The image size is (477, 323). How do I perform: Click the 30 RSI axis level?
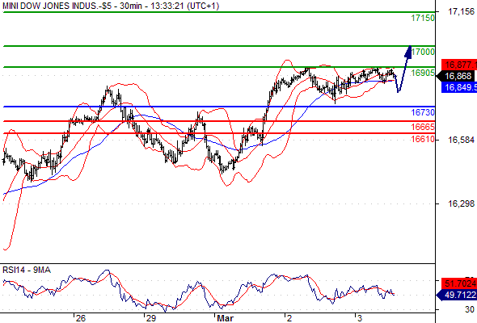pyautogui.click(x=470, y=309)
